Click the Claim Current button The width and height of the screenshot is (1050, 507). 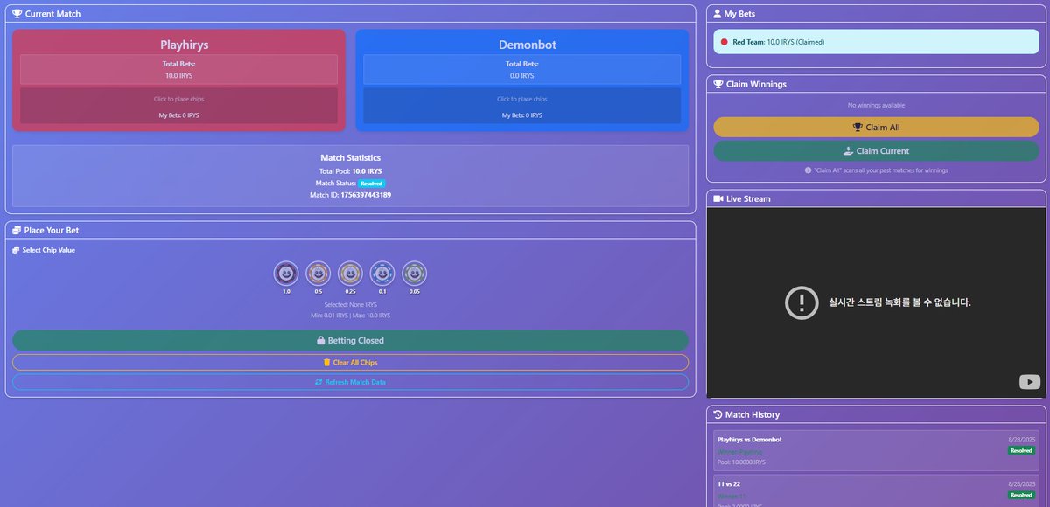pyautogui.click(x=876, y=151)
